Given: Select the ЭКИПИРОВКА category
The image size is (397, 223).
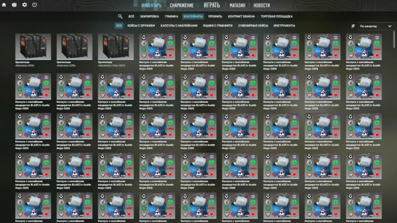Looking at the screenshot, I should [149, 16].
